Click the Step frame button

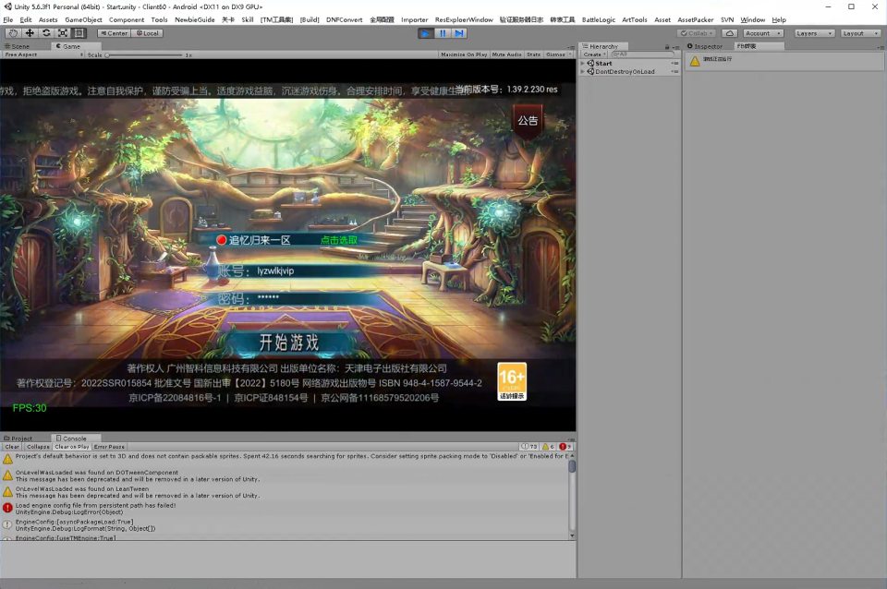pyautogui.click(x=459, y=33)
